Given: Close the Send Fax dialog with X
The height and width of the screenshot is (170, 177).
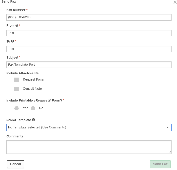Looking at the screenshot, I should (x=175, y=2).
